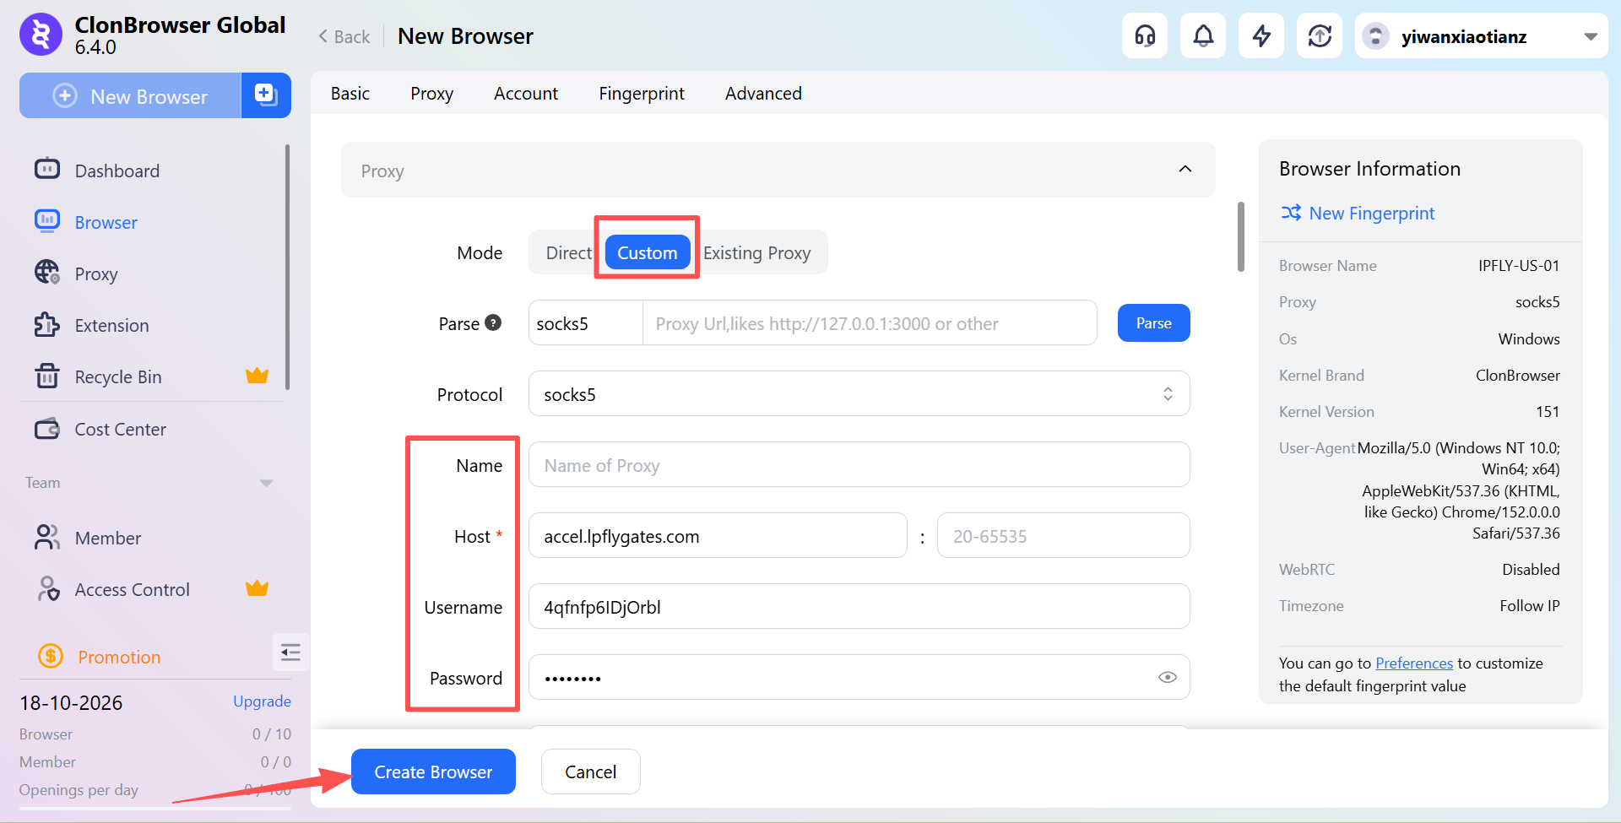Click the lightning bolt quick action icon
Viewport: 1621px width, 823px height.
[1261, 36]
